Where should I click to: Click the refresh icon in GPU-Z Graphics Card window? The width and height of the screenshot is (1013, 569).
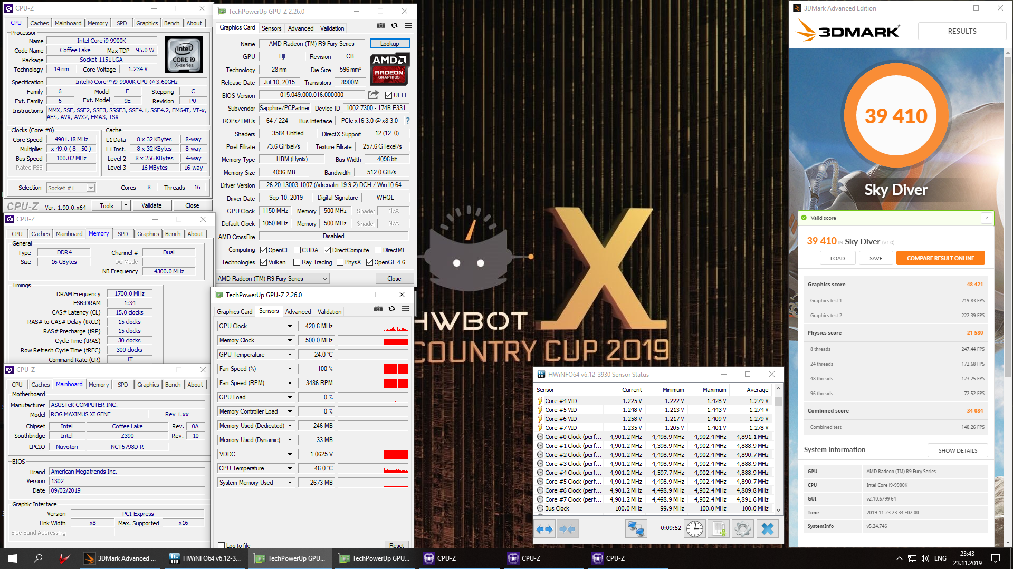point(394,25)
